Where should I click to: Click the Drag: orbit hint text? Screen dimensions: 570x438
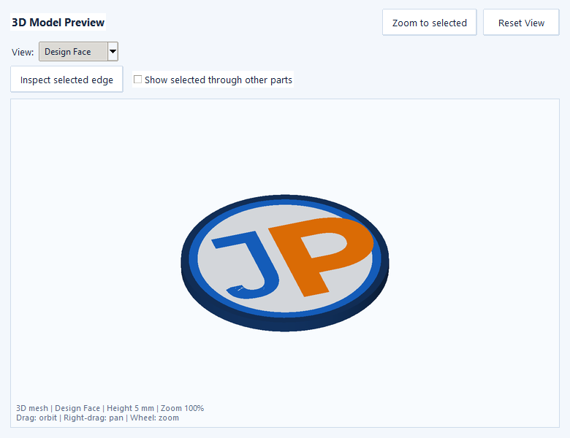pyautogui.click(x=37, y=418)
